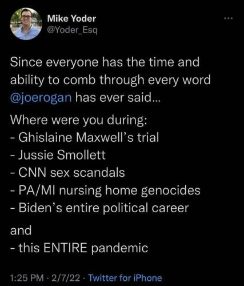
Task: Click the Ghislaine Maxwell's trial bullet
Action: tap(85, 137)
